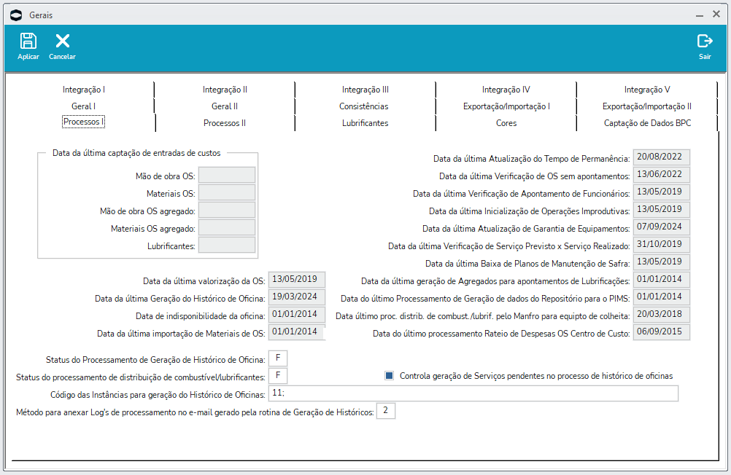Image resolution: width=731 pixels, height=475 pixels.
Task: Select the Integração IV tab
Action: (x=506, y=90)
